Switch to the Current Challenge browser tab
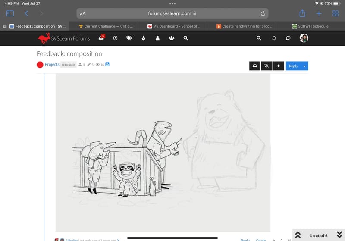Image resolution: width=345 pixels, height=241 pixels. [106, 26]
